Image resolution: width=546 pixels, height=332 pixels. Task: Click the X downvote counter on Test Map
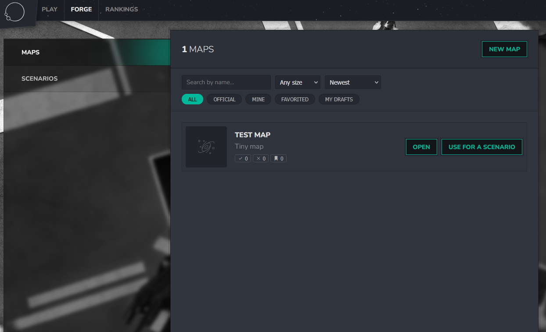(261, 158)
